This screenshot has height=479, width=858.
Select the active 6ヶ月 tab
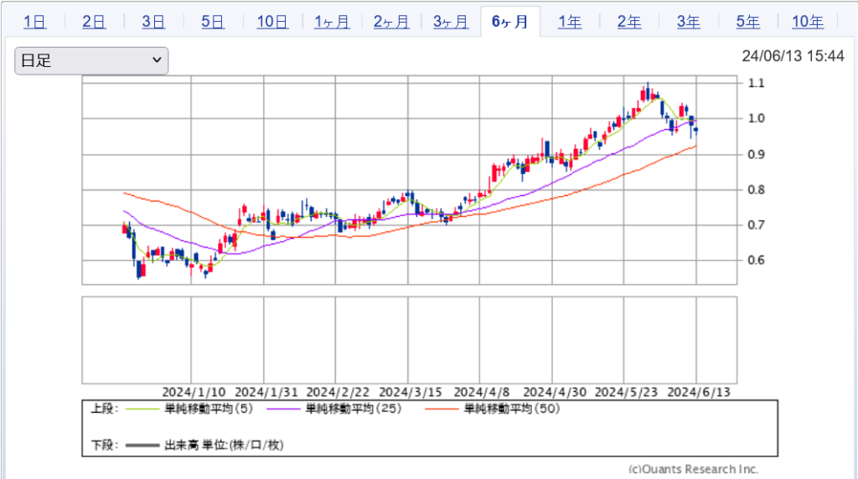pos(510,22)
